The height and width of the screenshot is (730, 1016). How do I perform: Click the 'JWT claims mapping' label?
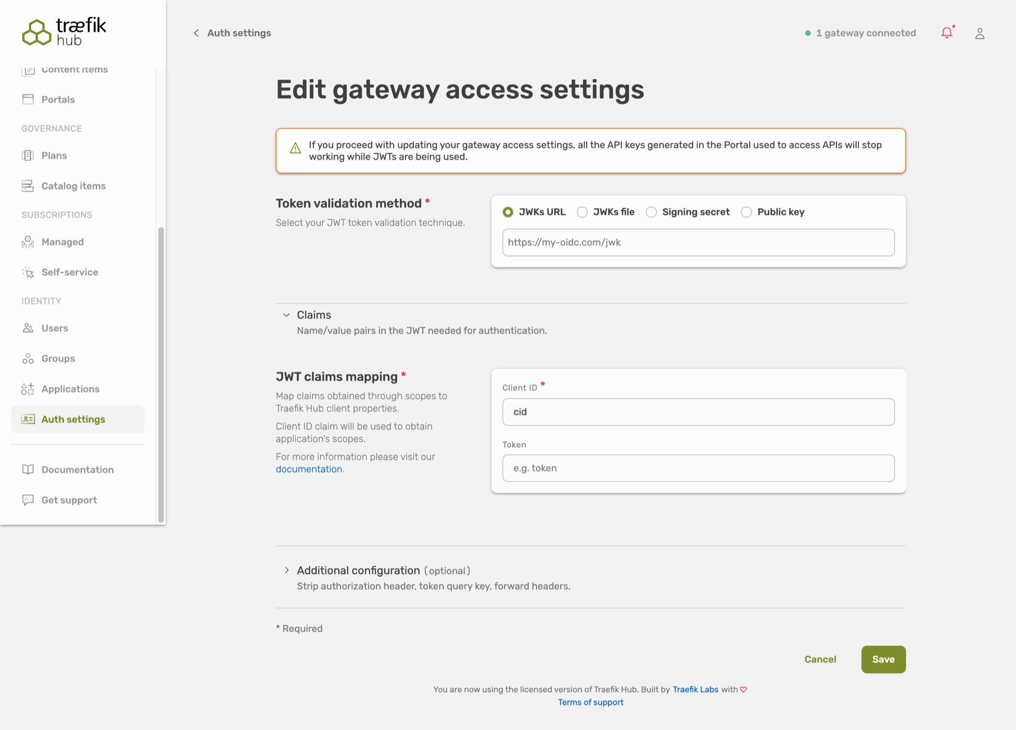[337, 377]
